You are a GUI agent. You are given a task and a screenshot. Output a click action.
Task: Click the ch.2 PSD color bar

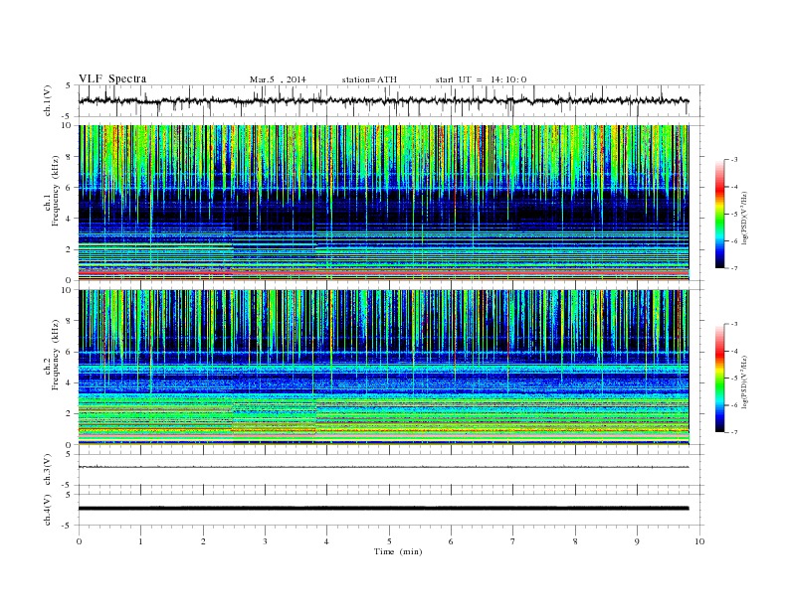point(720,378)
